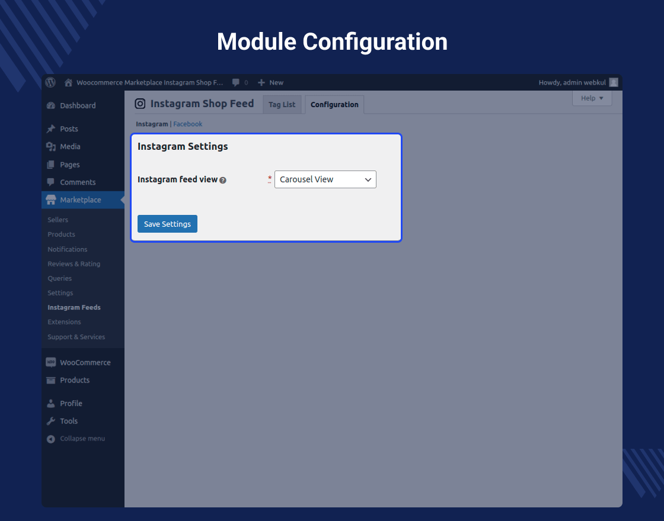
Task: Click the Instagram feed view label
Action: (x=177, y=179)
